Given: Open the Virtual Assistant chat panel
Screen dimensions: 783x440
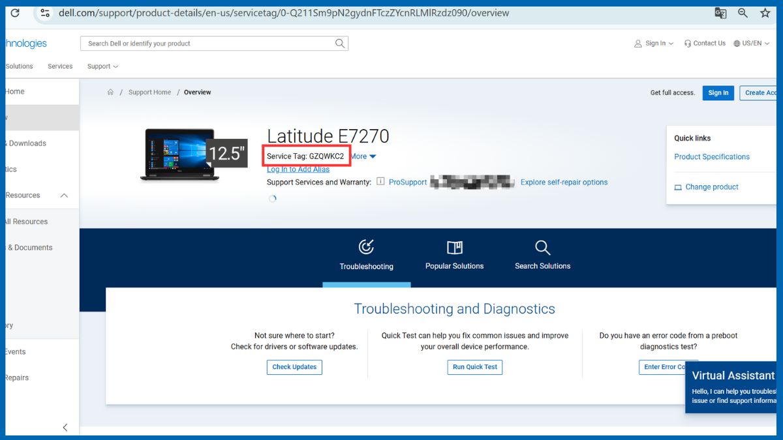Looking at the screenshot, I should tap(731, 387).
